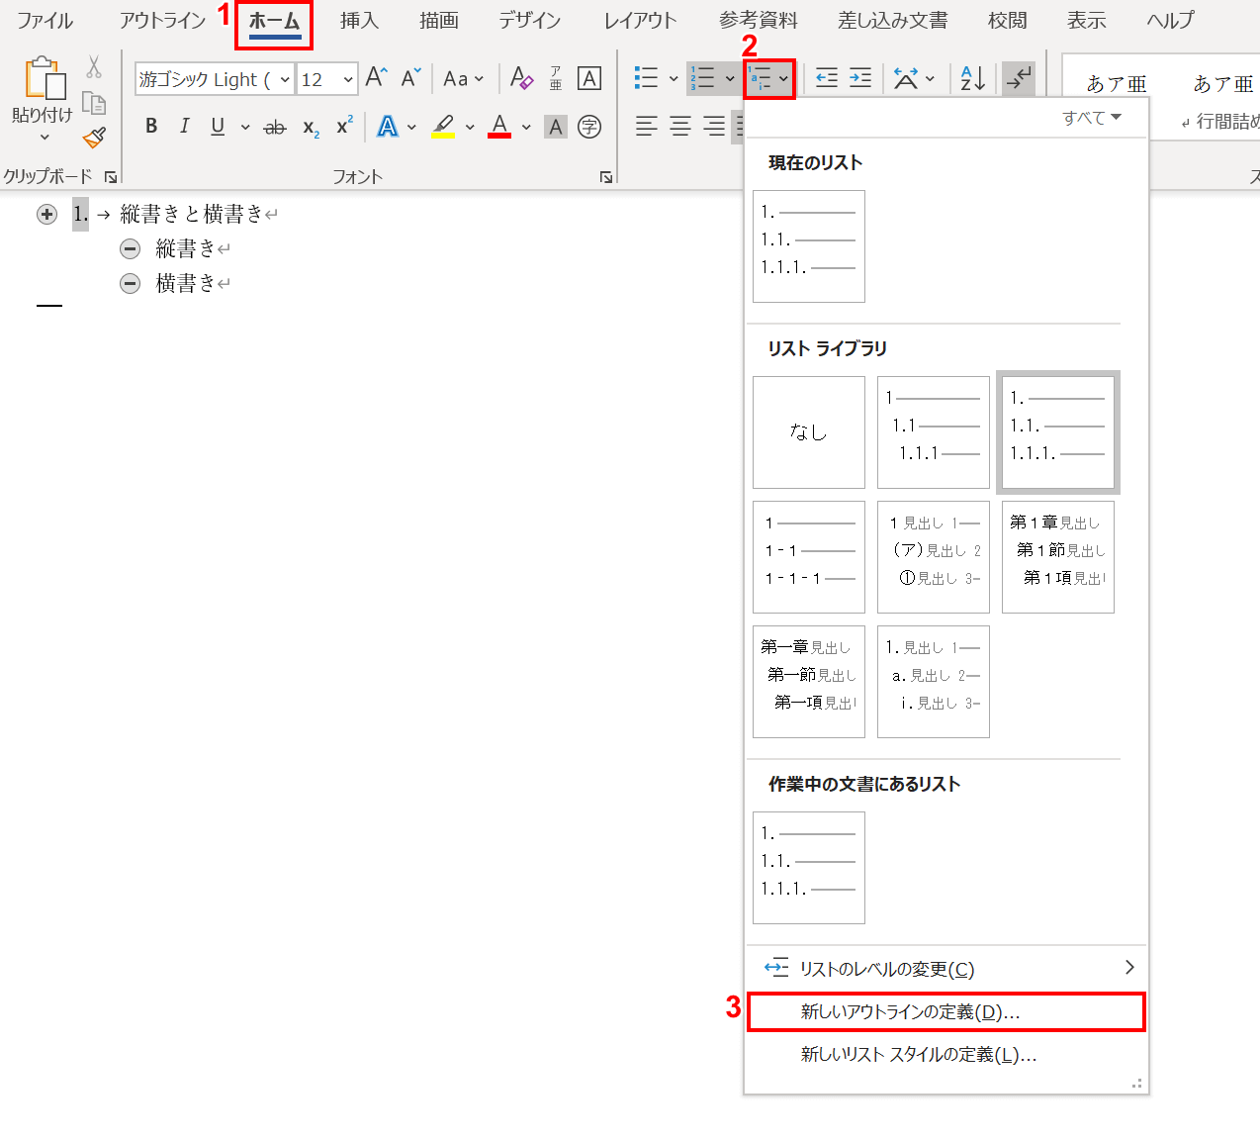Toggle bold formatting
The image size is (1260, 1141).
point(151,126)
